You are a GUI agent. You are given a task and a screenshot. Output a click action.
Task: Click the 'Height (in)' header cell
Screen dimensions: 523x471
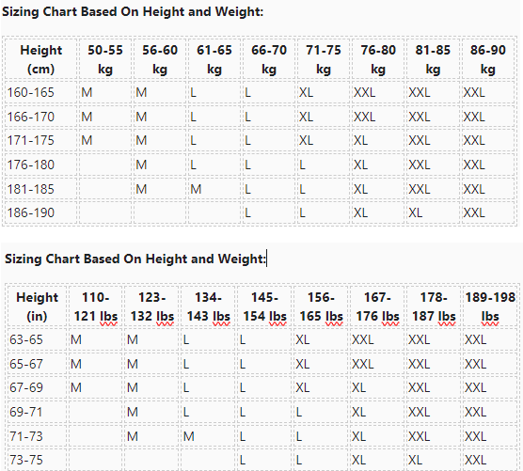coord(37,306)
